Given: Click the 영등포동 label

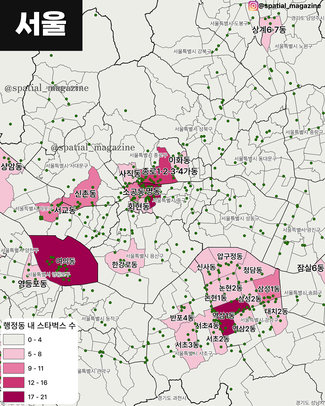Looking at the screenshot, I should 33,284.
